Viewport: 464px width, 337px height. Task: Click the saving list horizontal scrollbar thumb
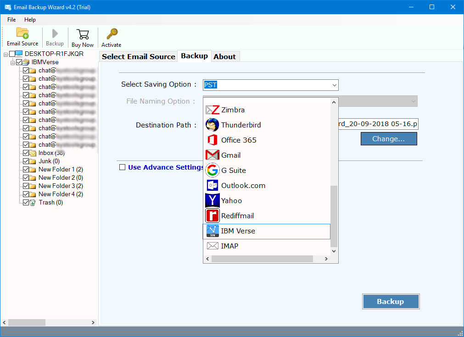262,259
